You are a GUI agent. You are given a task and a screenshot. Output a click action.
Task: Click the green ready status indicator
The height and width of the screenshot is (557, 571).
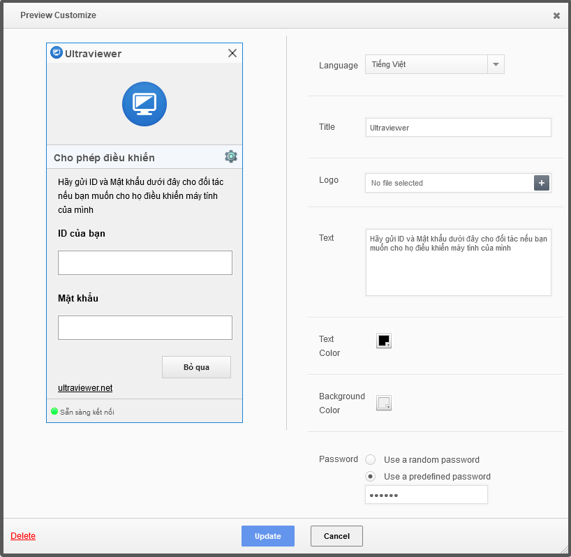click(x=54, y=411)
